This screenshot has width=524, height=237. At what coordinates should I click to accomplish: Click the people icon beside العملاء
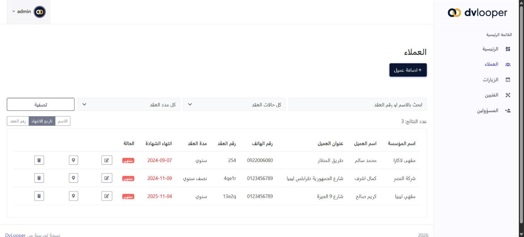508,64
